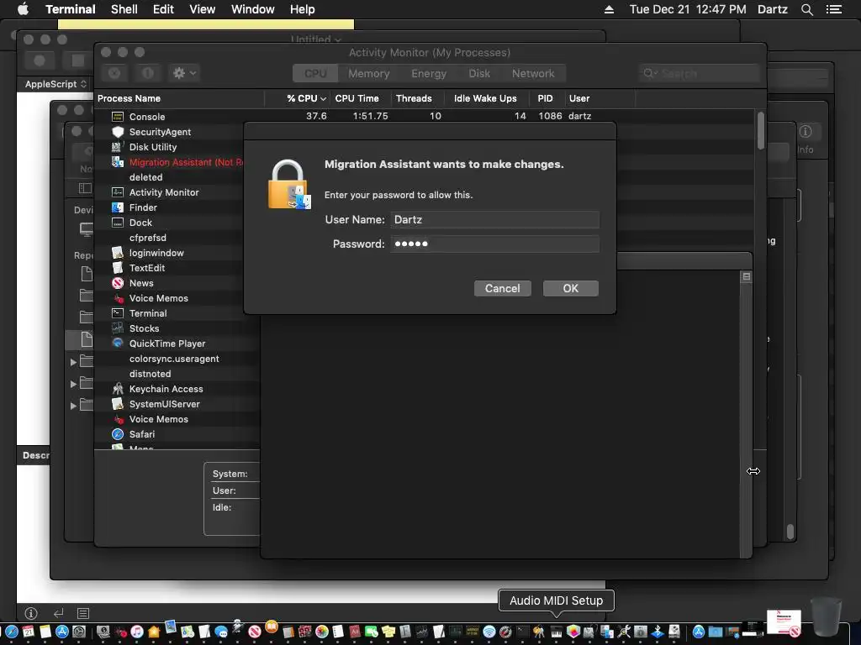Select the colorsync.useragent process row
The width and height of the screenshot is (861, 645).
(177, 358)
